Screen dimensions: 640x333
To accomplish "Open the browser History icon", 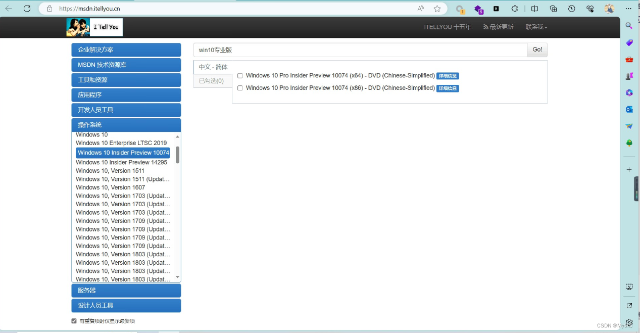I will (571, 9).
